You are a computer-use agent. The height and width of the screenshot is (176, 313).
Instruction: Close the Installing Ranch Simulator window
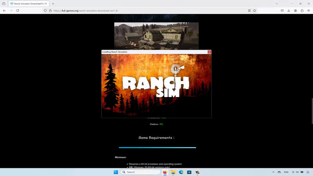pos(209,52)
